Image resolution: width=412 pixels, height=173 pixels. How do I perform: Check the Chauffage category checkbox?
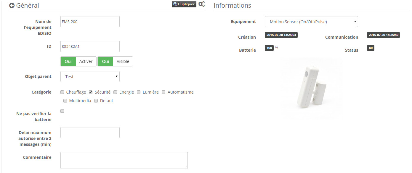tap(62, 92)
